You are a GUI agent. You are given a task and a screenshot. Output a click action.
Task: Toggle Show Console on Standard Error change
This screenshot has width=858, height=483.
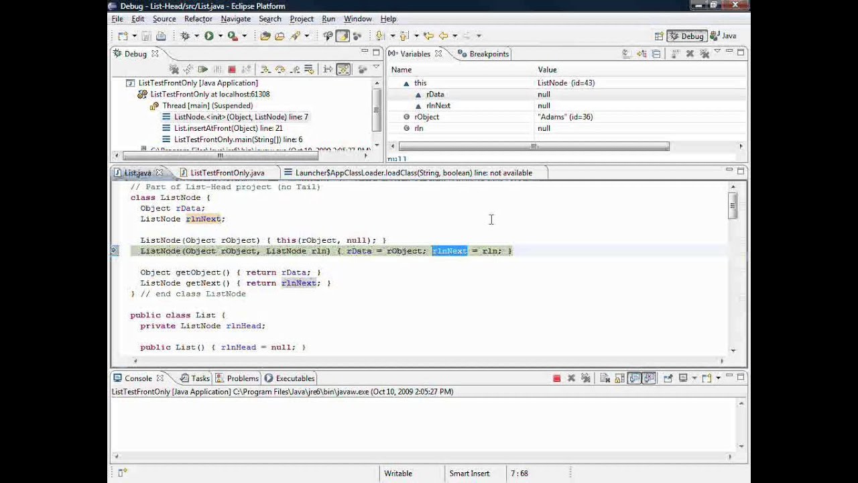649,378
